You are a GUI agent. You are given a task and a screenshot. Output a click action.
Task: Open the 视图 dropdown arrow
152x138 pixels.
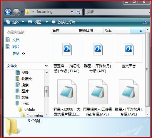pyautogui.click(x=47, y=22)
